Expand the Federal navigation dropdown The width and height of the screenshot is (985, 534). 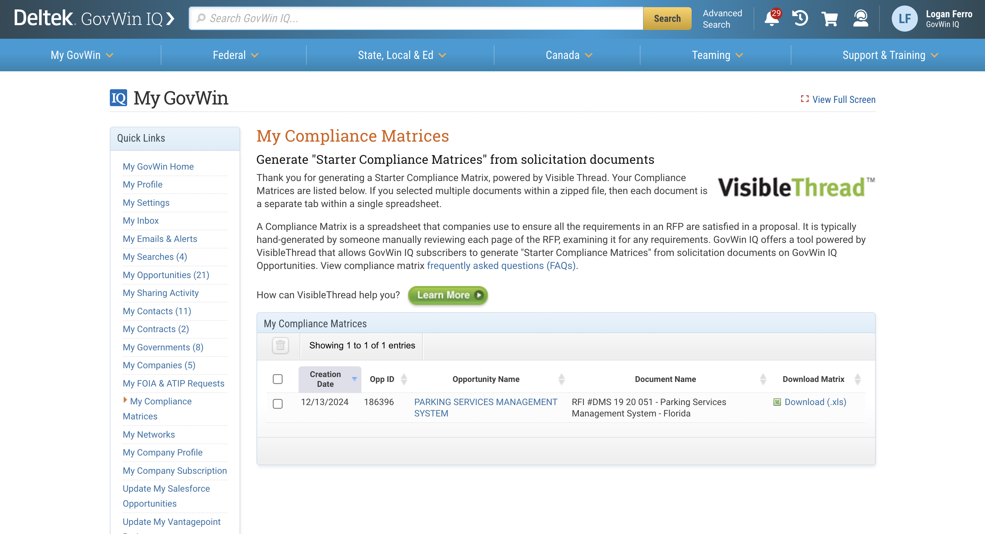point(235,55)
